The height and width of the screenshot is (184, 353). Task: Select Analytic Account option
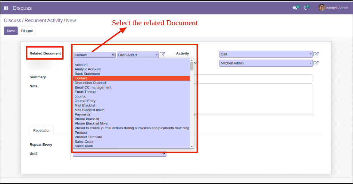[x=132, y=69]
